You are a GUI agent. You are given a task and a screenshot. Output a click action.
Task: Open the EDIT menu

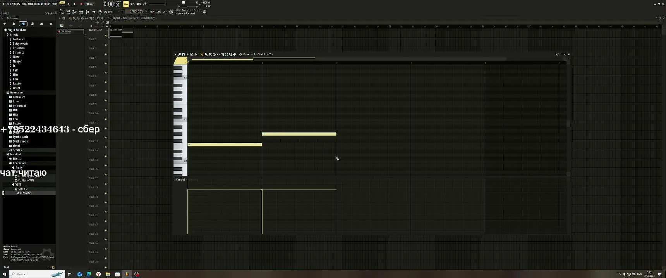point(9,4)
